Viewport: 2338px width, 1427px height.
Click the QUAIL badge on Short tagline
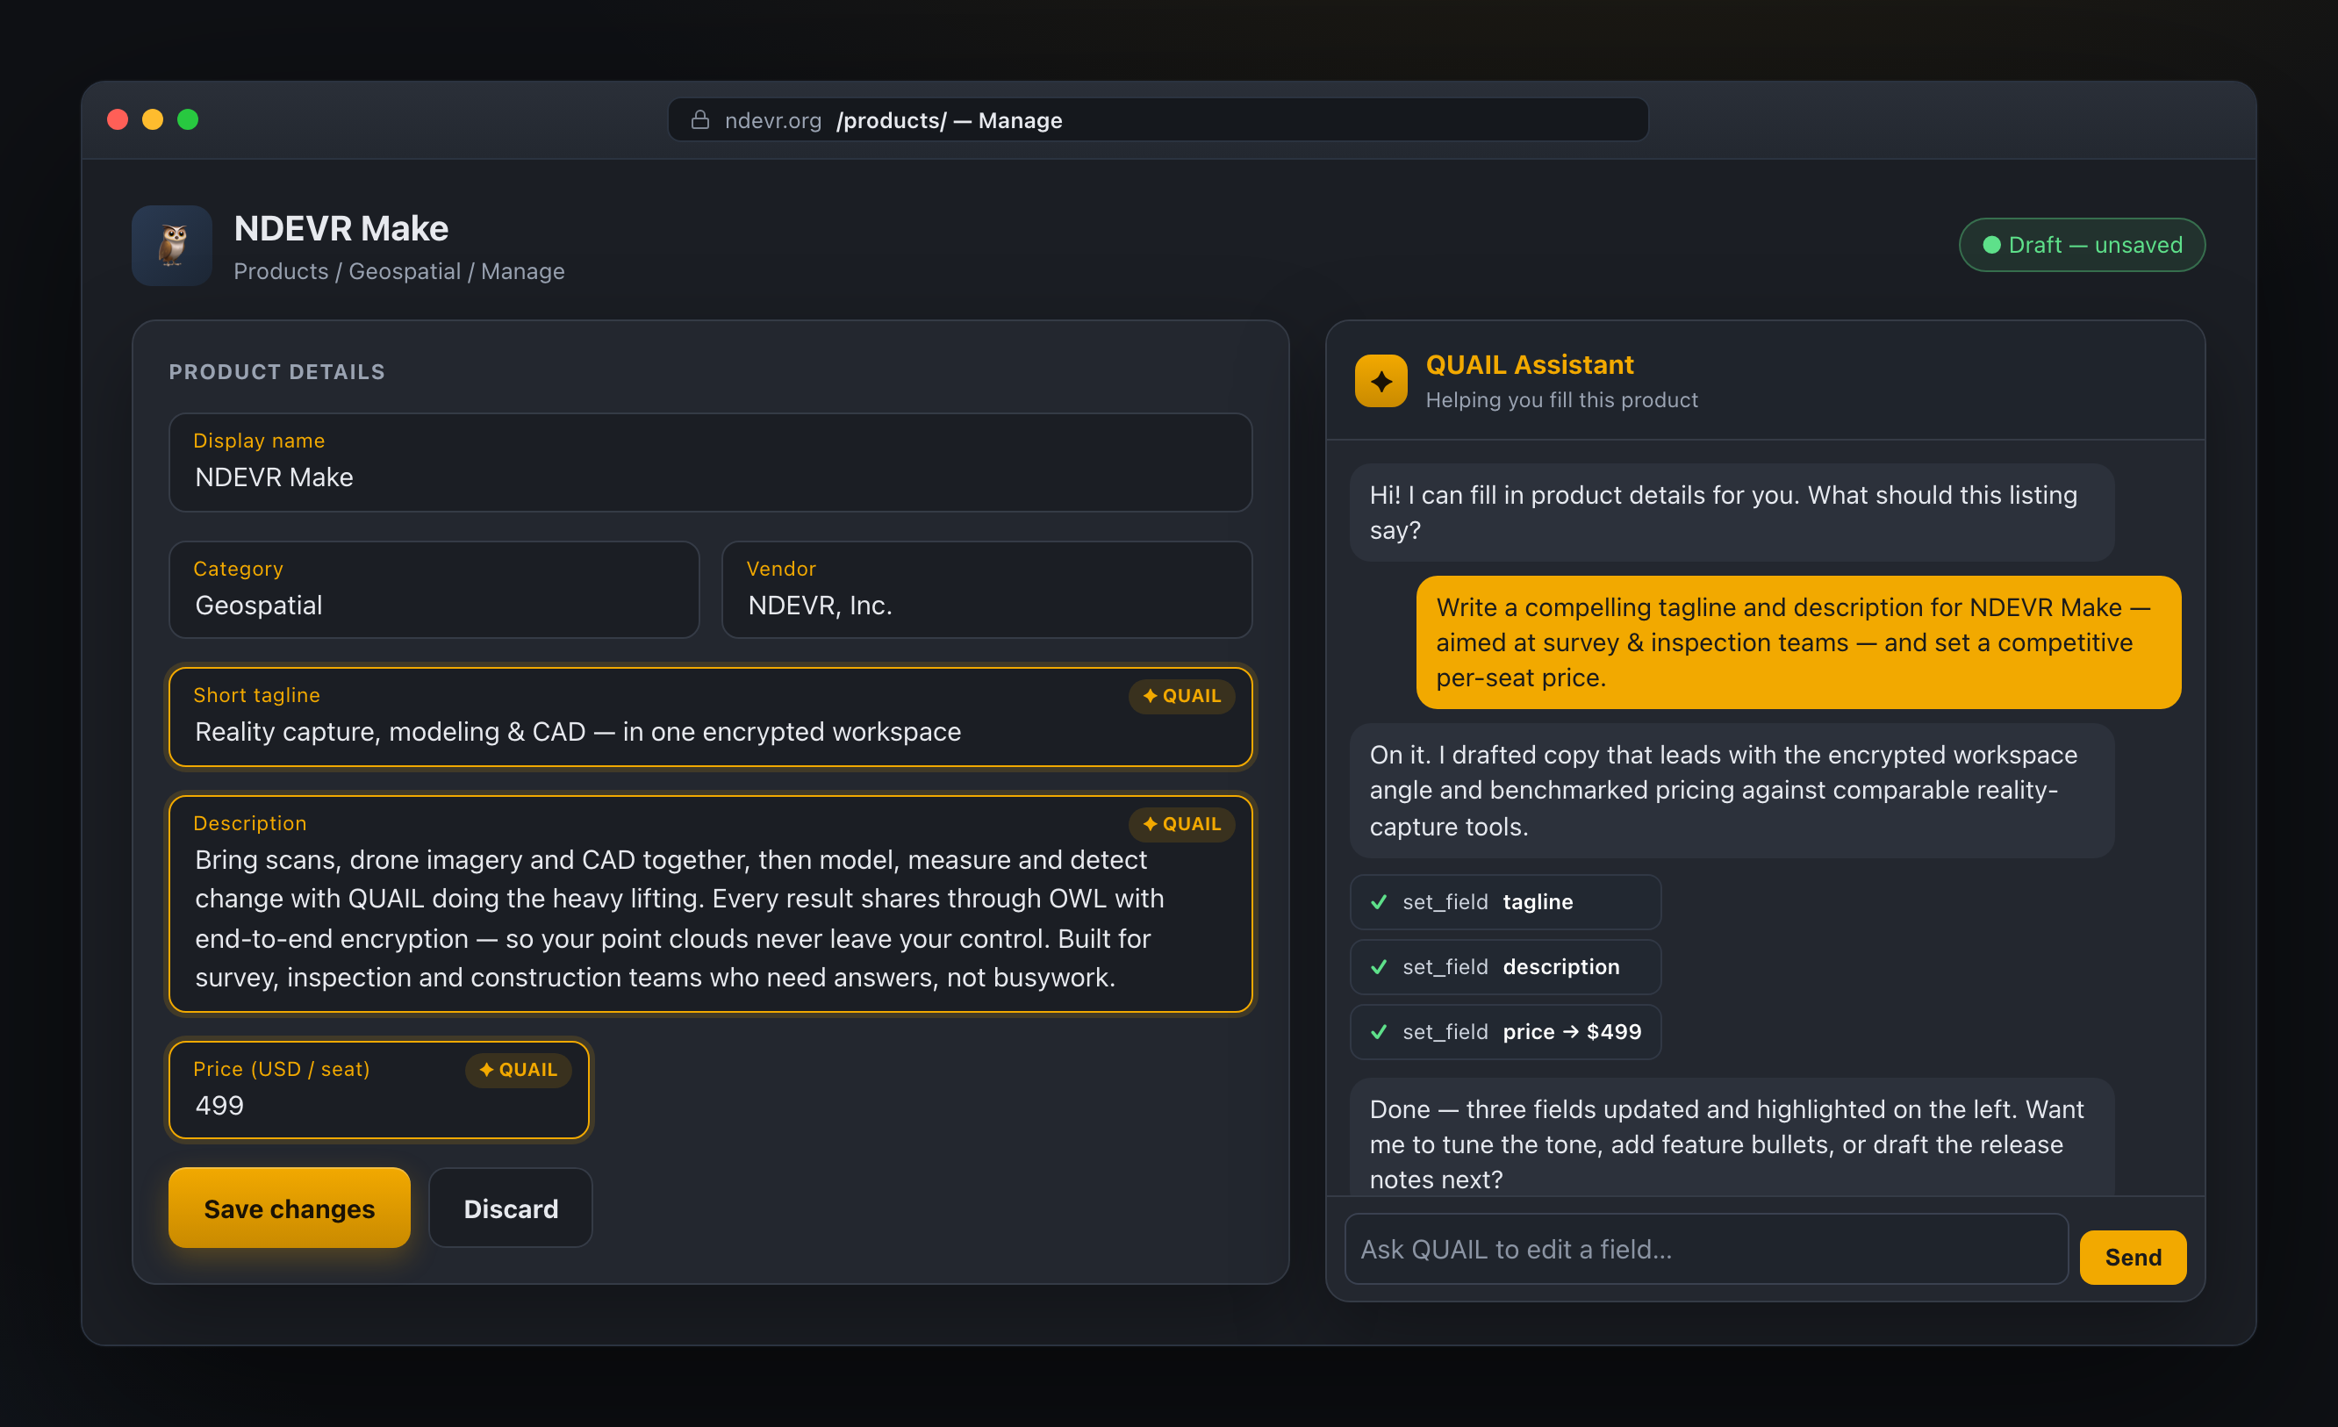tap(1181, 695)
